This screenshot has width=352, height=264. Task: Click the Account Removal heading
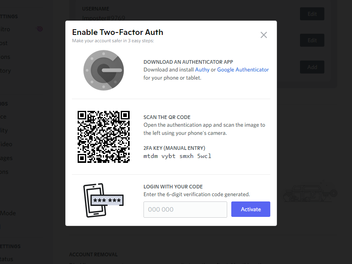tap(93, 255)
